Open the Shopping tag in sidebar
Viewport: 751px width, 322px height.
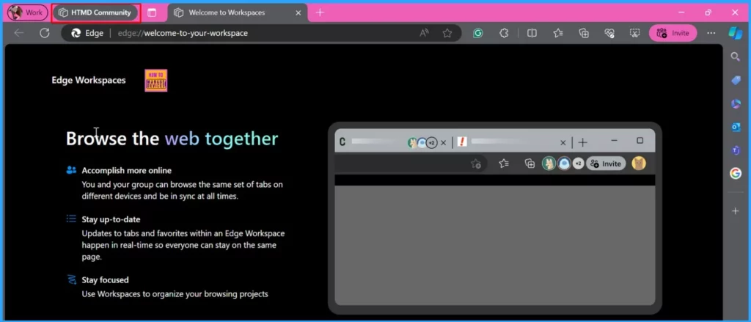pos(736,81)
